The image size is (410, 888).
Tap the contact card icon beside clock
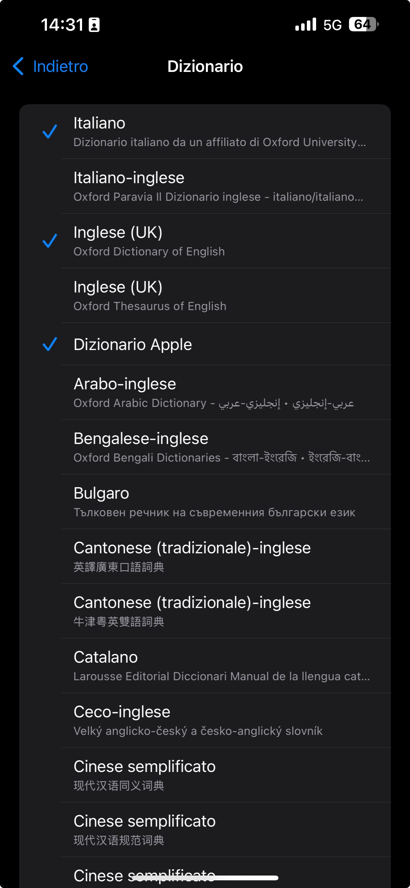(x=94, y=25)
